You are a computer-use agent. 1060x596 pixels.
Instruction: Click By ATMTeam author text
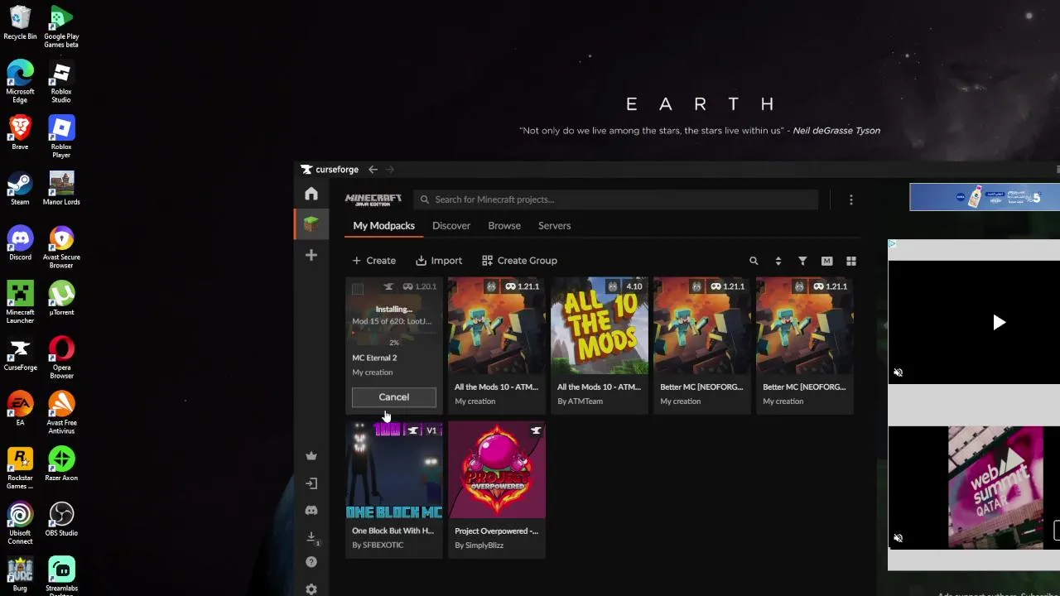point(580,401)
